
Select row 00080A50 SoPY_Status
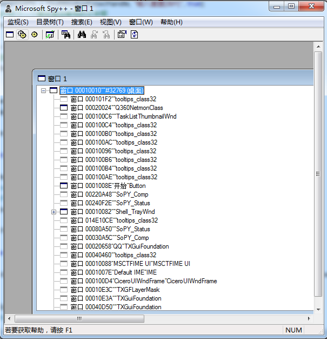point(110,229)
